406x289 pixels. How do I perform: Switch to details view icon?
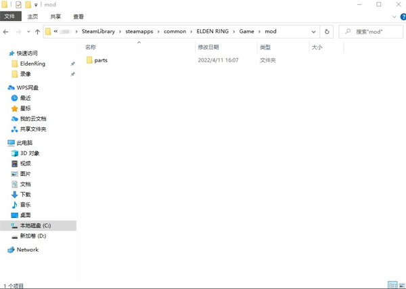tap(392, 285)
